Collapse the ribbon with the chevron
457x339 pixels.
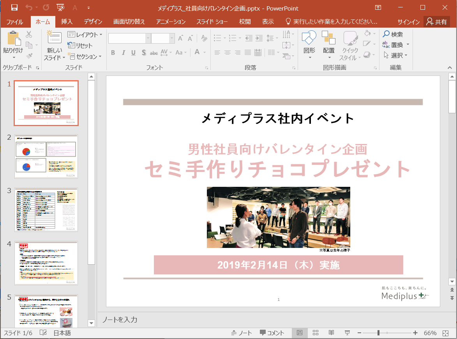(450, 68)
